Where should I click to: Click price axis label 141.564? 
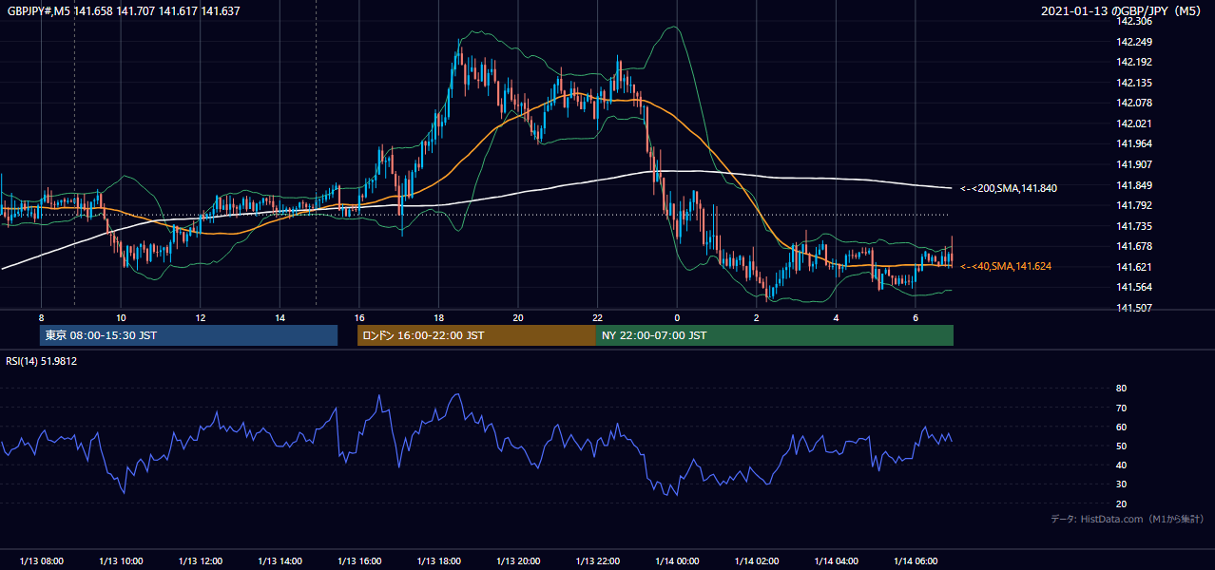pyautogui.click(x=1134, y=287)
